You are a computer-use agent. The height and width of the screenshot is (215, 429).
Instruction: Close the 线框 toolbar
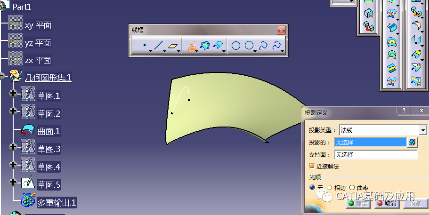pyautogui.click(x=281, y=30)
